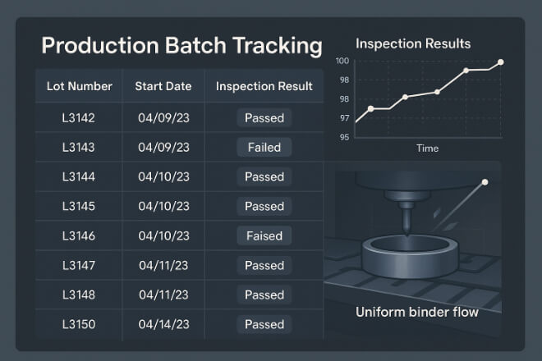The image size is (542, 361).
Task: Select the last data point on the chart
Action: [x=500, y=62]
